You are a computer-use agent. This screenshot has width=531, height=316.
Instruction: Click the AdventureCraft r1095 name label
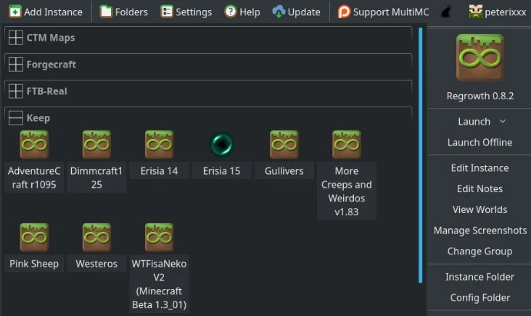pos(34,178)
